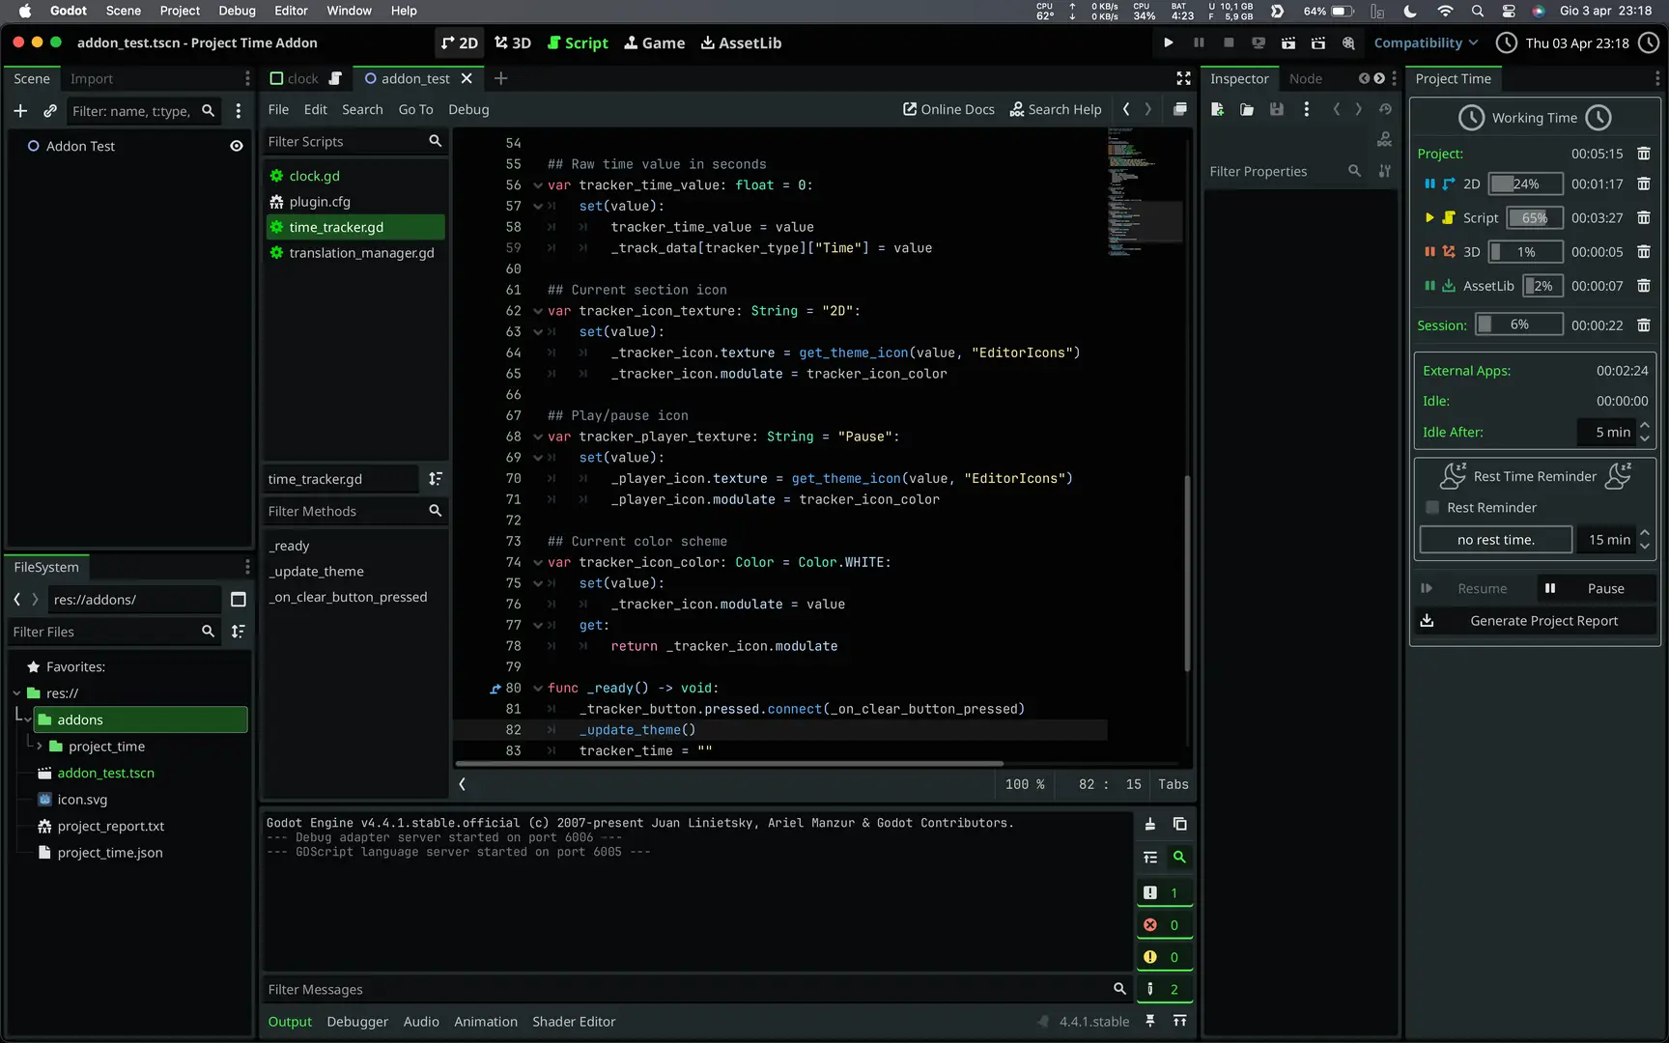Open script editor Go To menu

(x=415, y=109)
